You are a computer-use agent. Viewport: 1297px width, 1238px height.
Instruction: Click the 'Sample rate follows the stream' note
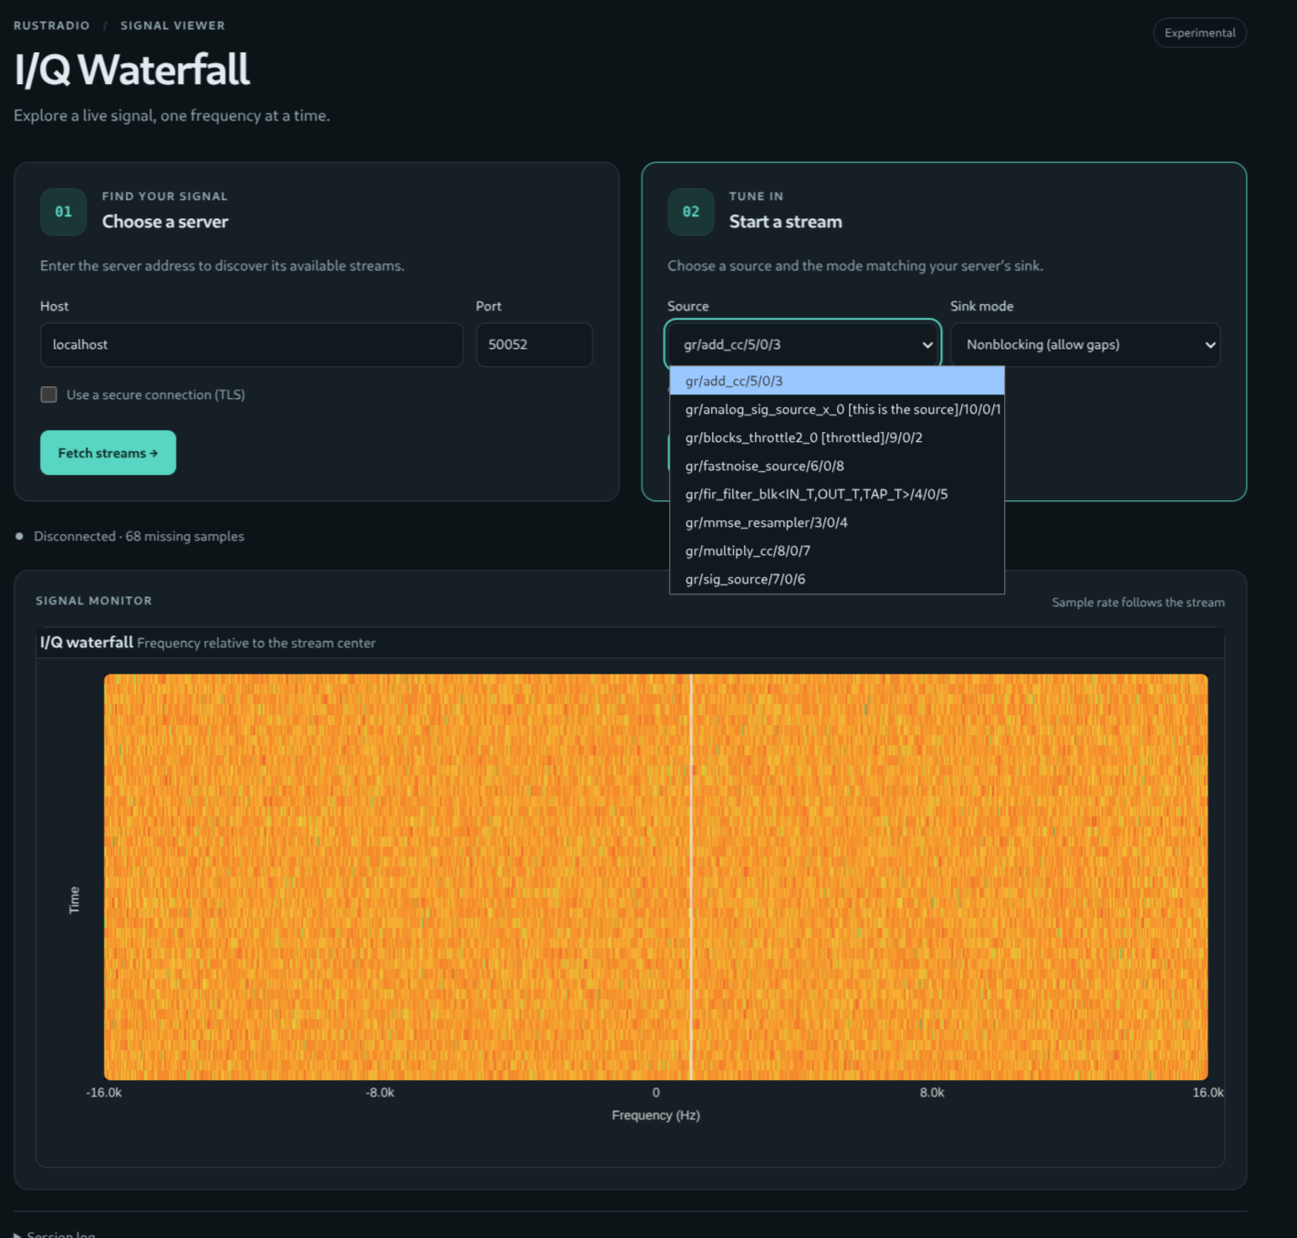[1138, 603]
